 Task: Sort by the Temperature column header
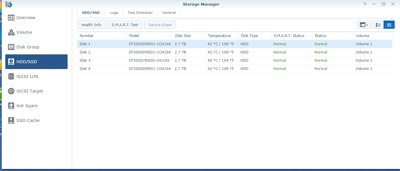point(222,36)
